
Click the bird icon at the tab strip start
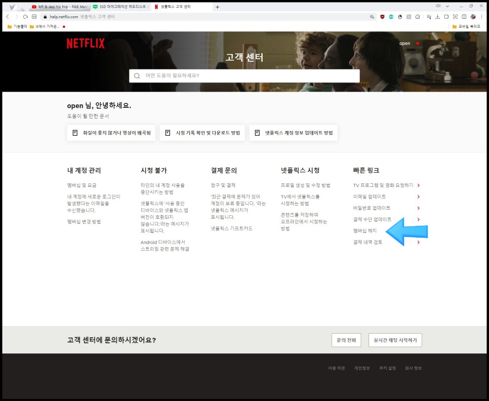coord(12,7)
